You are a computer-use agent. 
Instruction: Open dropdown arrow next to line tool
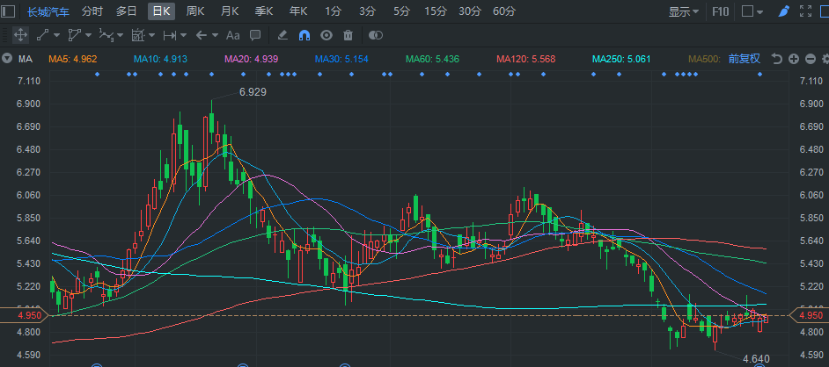tap(56, 35)
